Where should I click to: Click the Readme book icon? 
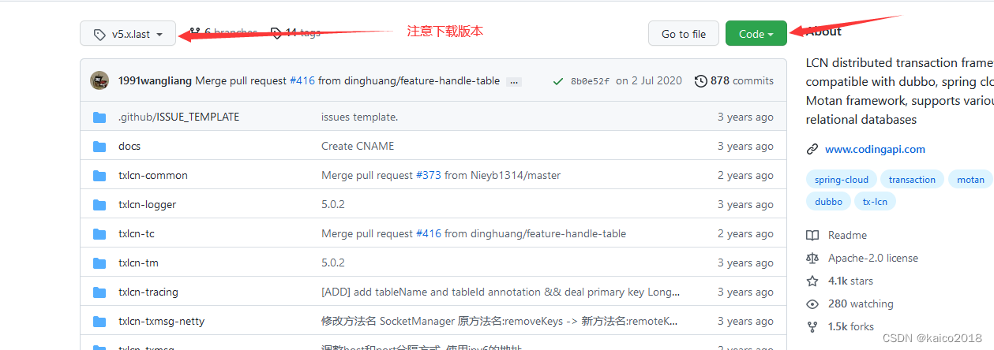point(812,235)
